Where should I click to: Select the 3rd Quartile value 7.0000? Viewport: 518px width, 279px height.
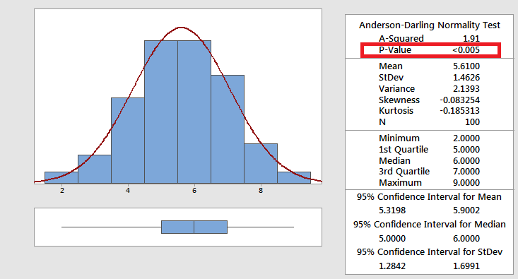click(466, 172)
